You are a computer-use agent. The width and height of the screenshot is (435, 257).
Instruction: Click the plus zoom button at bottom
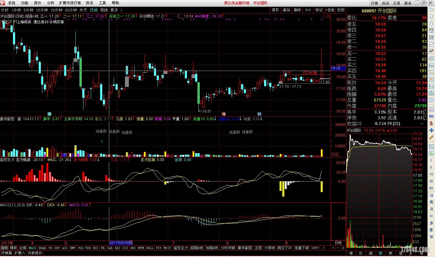pyautogui.click(x=333, y=248)
